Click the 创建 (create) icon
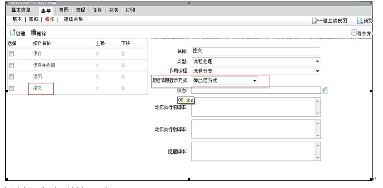383x188 pixels. pos(13,32)
